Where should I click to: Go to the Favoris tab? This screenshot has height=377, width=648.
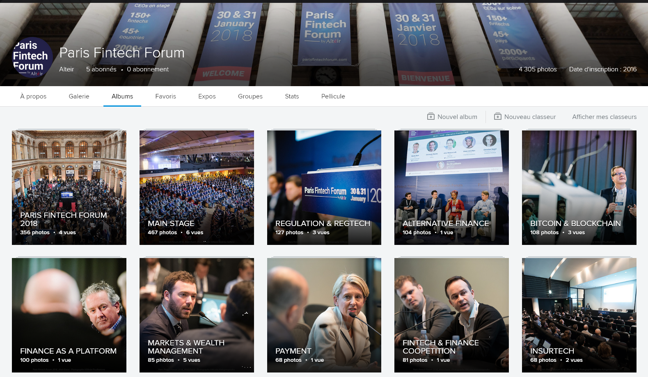coord(165,96)
